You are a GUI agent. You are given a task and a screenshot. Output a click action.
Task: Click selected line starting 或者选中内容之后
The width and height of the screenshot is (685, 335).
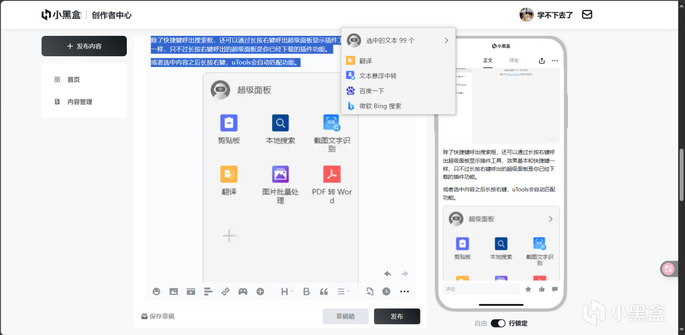click(225, 63)
